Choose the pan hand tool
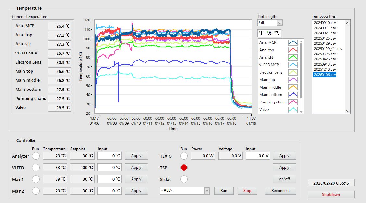Screen dimensions: 366x203 pyautogui.click(x=277, y=33)
